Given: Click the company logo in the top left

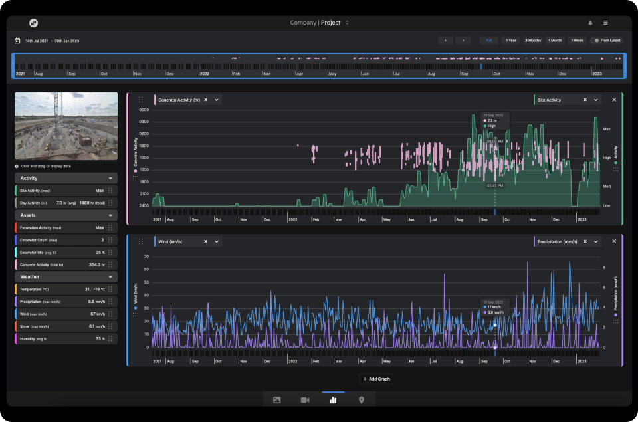Looking at the screenshot, I should click(33, 22).
